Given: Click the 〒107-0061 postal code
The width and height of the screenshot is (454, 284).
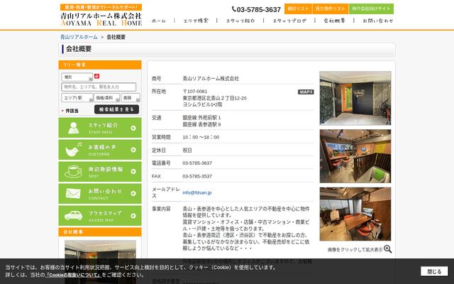Looking at the screenshot, I should (195, 92).
